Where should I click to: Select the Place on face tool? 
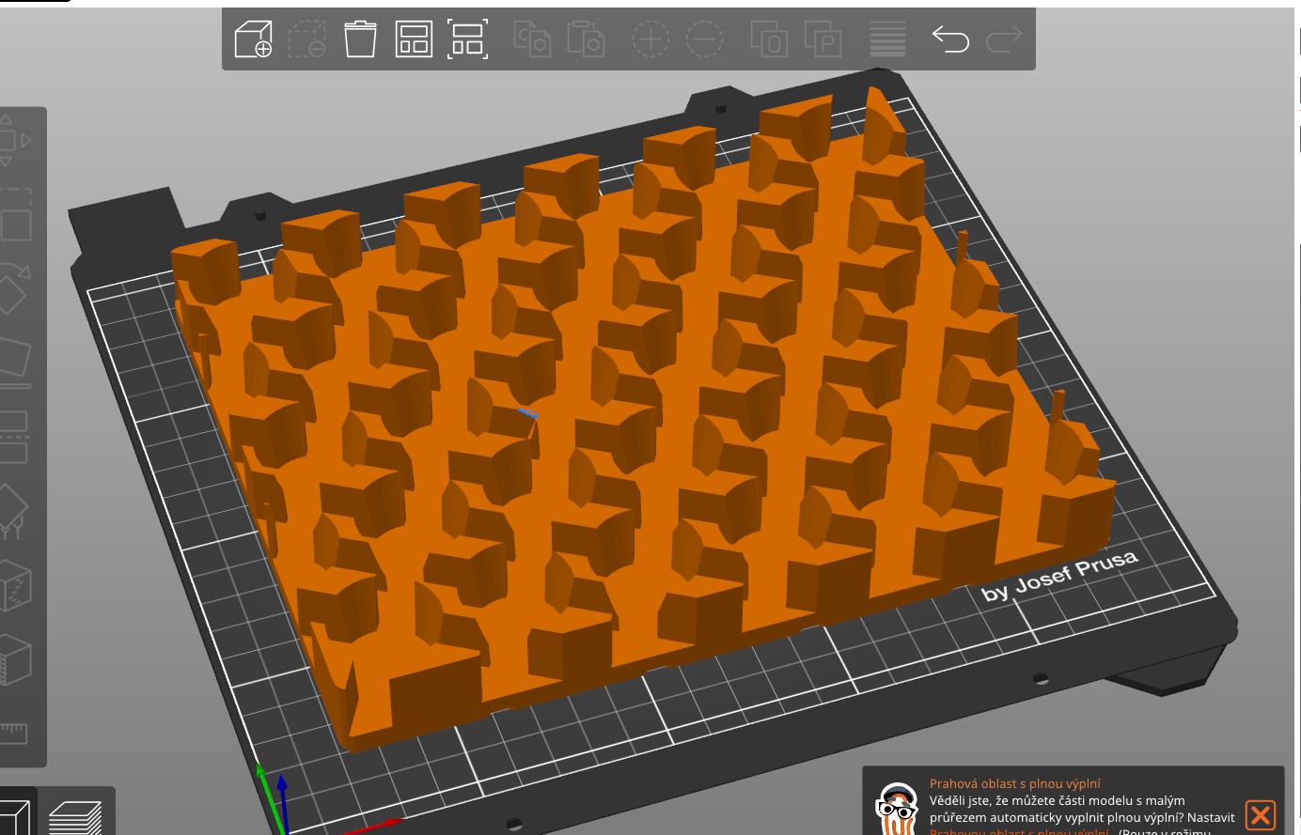(x=13, y=363)
